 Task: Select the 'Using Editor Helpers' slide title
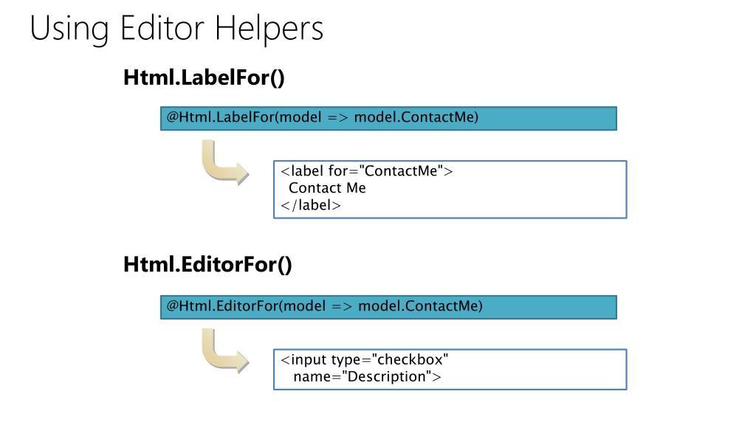176,29
